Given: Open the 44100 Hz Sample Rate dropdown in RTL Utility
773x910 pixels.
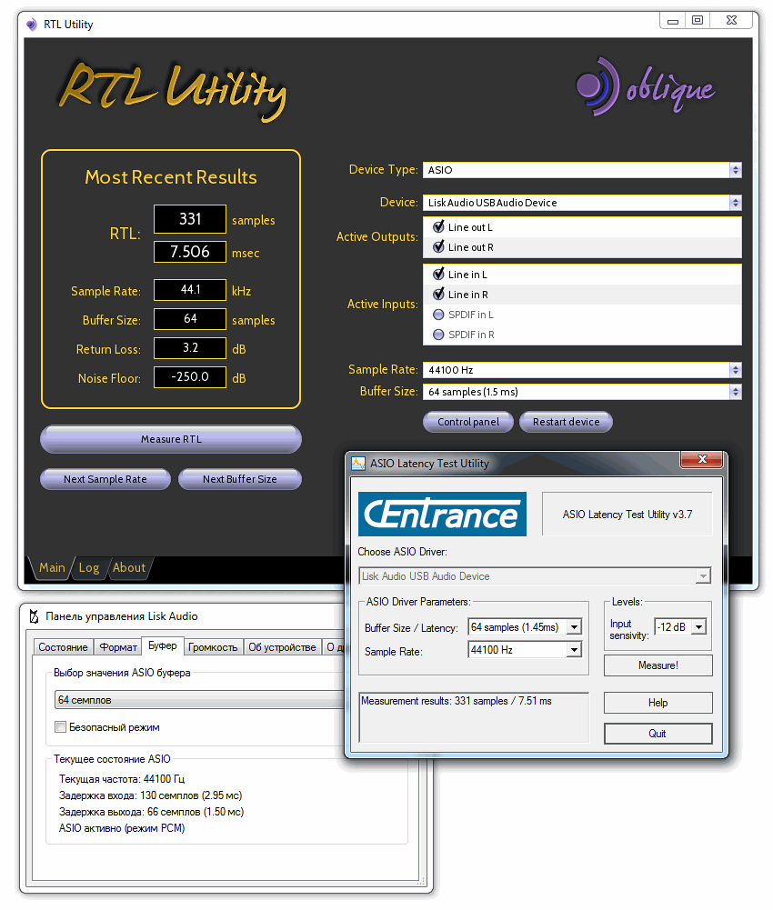Looking at the screenshot, I should [x=582, y=370].
